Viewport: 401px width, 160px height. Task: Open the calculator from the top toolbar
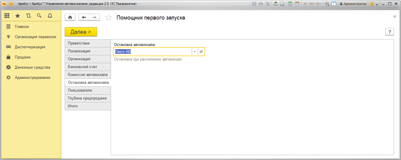point(290,4)
